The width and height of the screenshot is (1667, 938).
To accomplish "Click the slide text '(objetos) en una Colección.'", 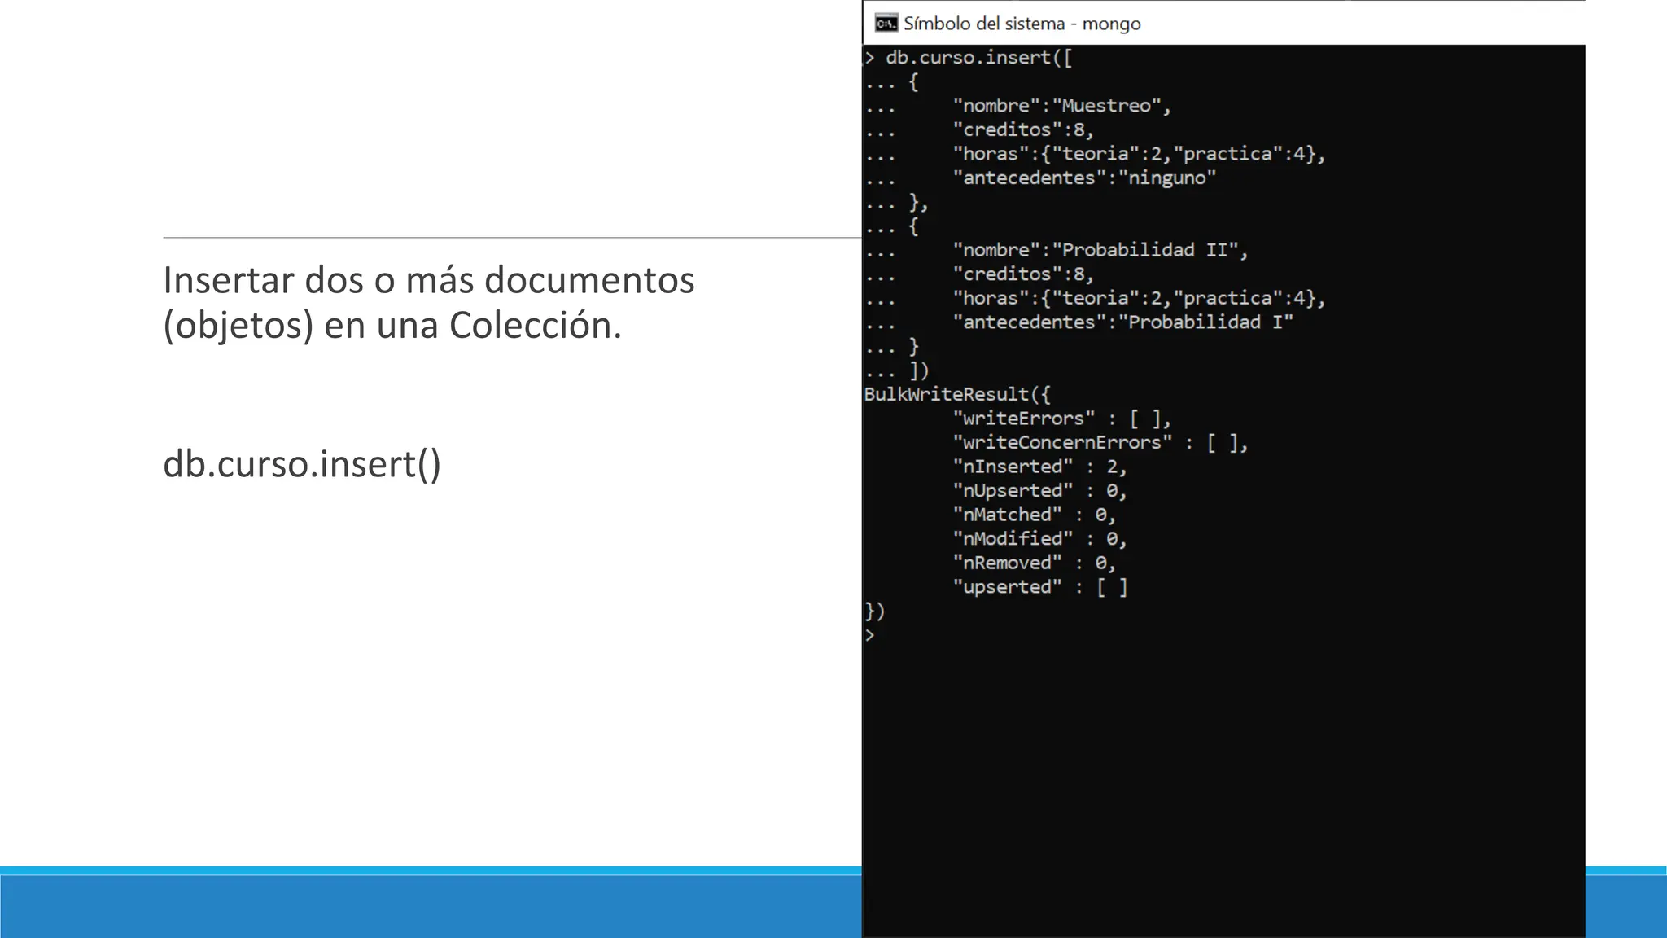I will coord(392,326).
